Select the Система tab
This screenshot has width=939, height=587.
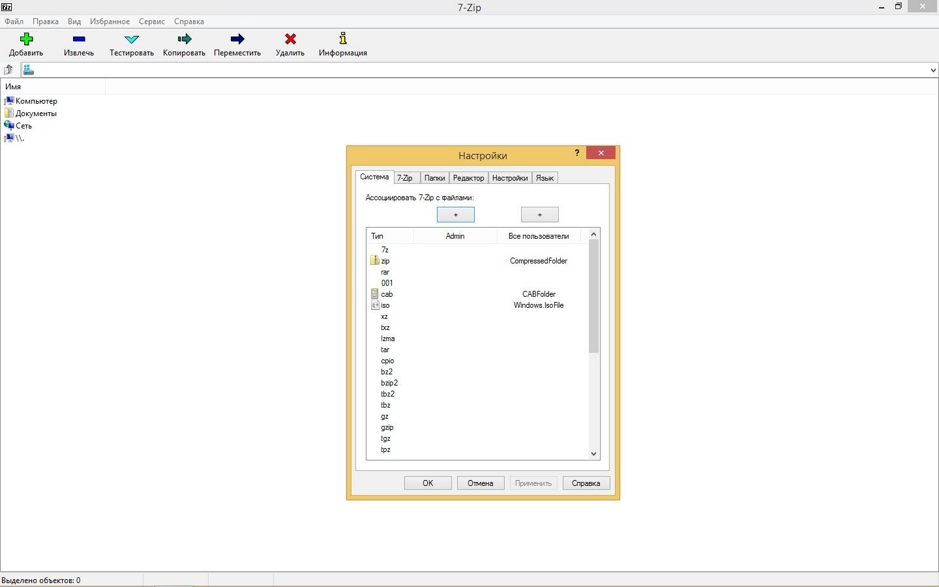click(374, 177)
